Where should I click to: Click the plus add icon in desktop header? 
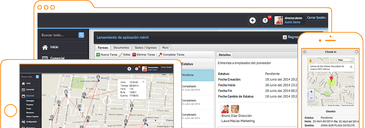(253, 20)
